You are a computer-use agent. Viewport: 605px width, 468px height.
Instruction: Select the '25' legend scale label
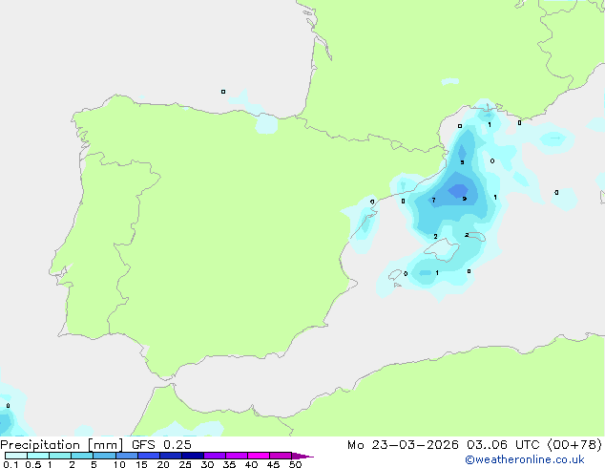pyautogui.click(x=185, y=464)
